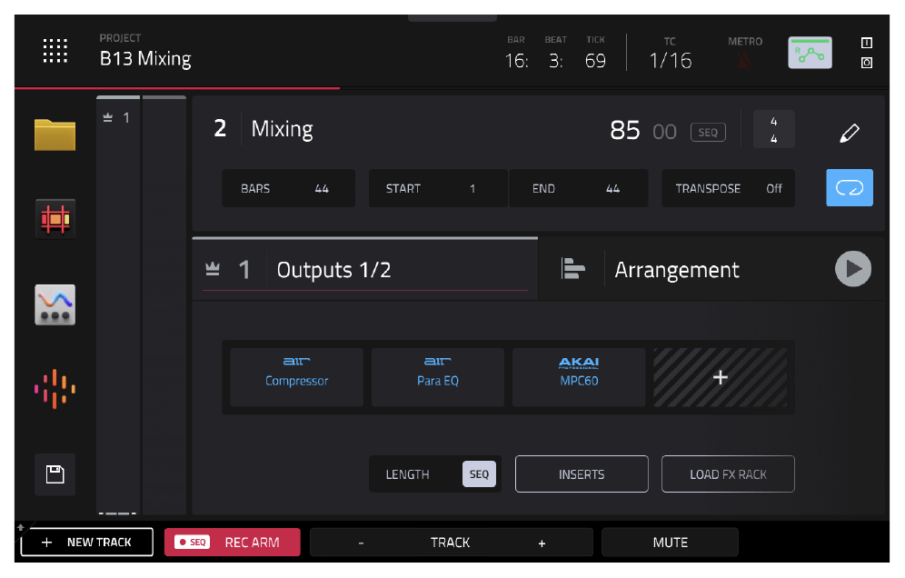Click the MUTE button

[x=670, y=543]
